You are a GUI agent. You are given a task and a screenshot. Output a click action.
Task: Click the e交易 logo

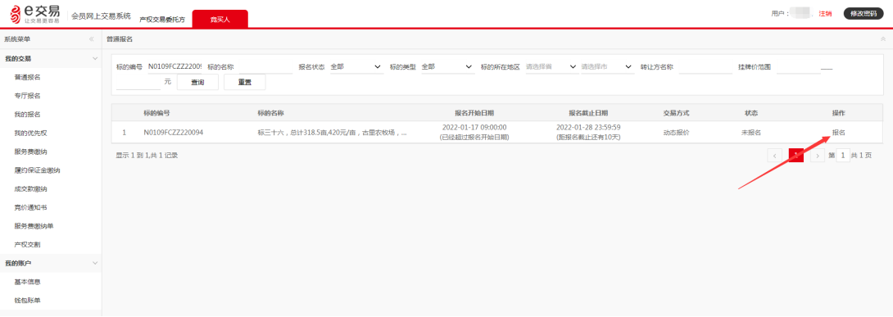[35, 14]
